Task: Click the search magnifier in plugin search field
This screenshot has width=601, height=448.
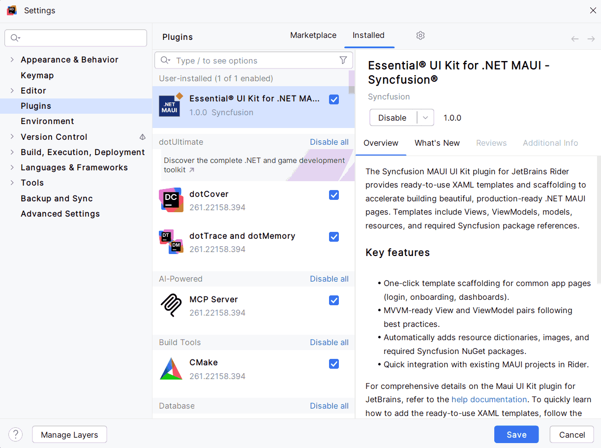Action: [x=166, y=61]
